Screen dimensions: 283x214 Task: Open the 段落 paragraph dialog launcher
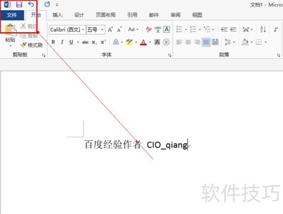(278, 55)
